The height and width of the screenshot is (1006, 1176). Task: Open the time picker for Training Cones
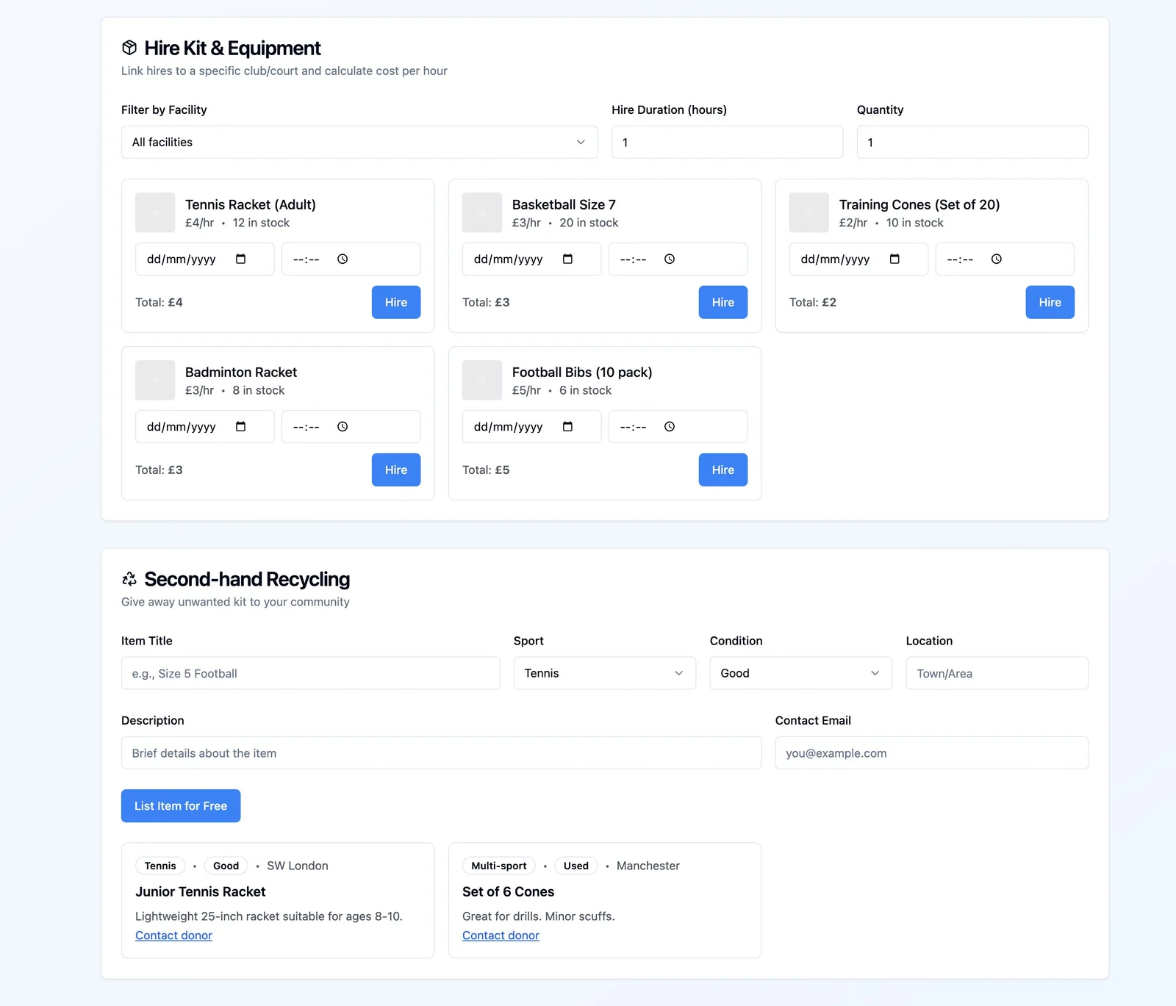(997, 259)
